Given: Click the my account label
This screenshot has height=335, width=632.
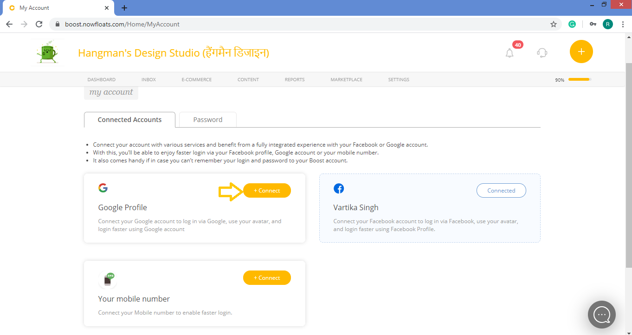Looking at the screenshot, I should coord(111,92).
